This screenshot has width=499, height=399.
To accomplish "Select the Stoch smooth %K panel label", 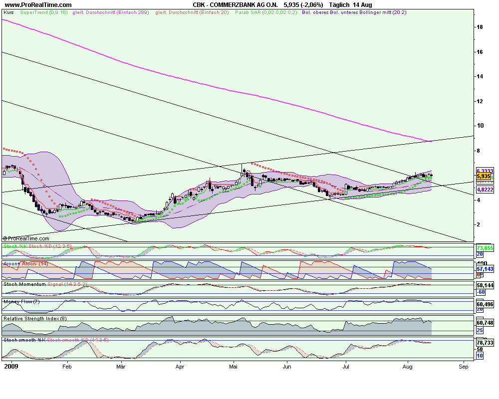I will click(24, 340).
